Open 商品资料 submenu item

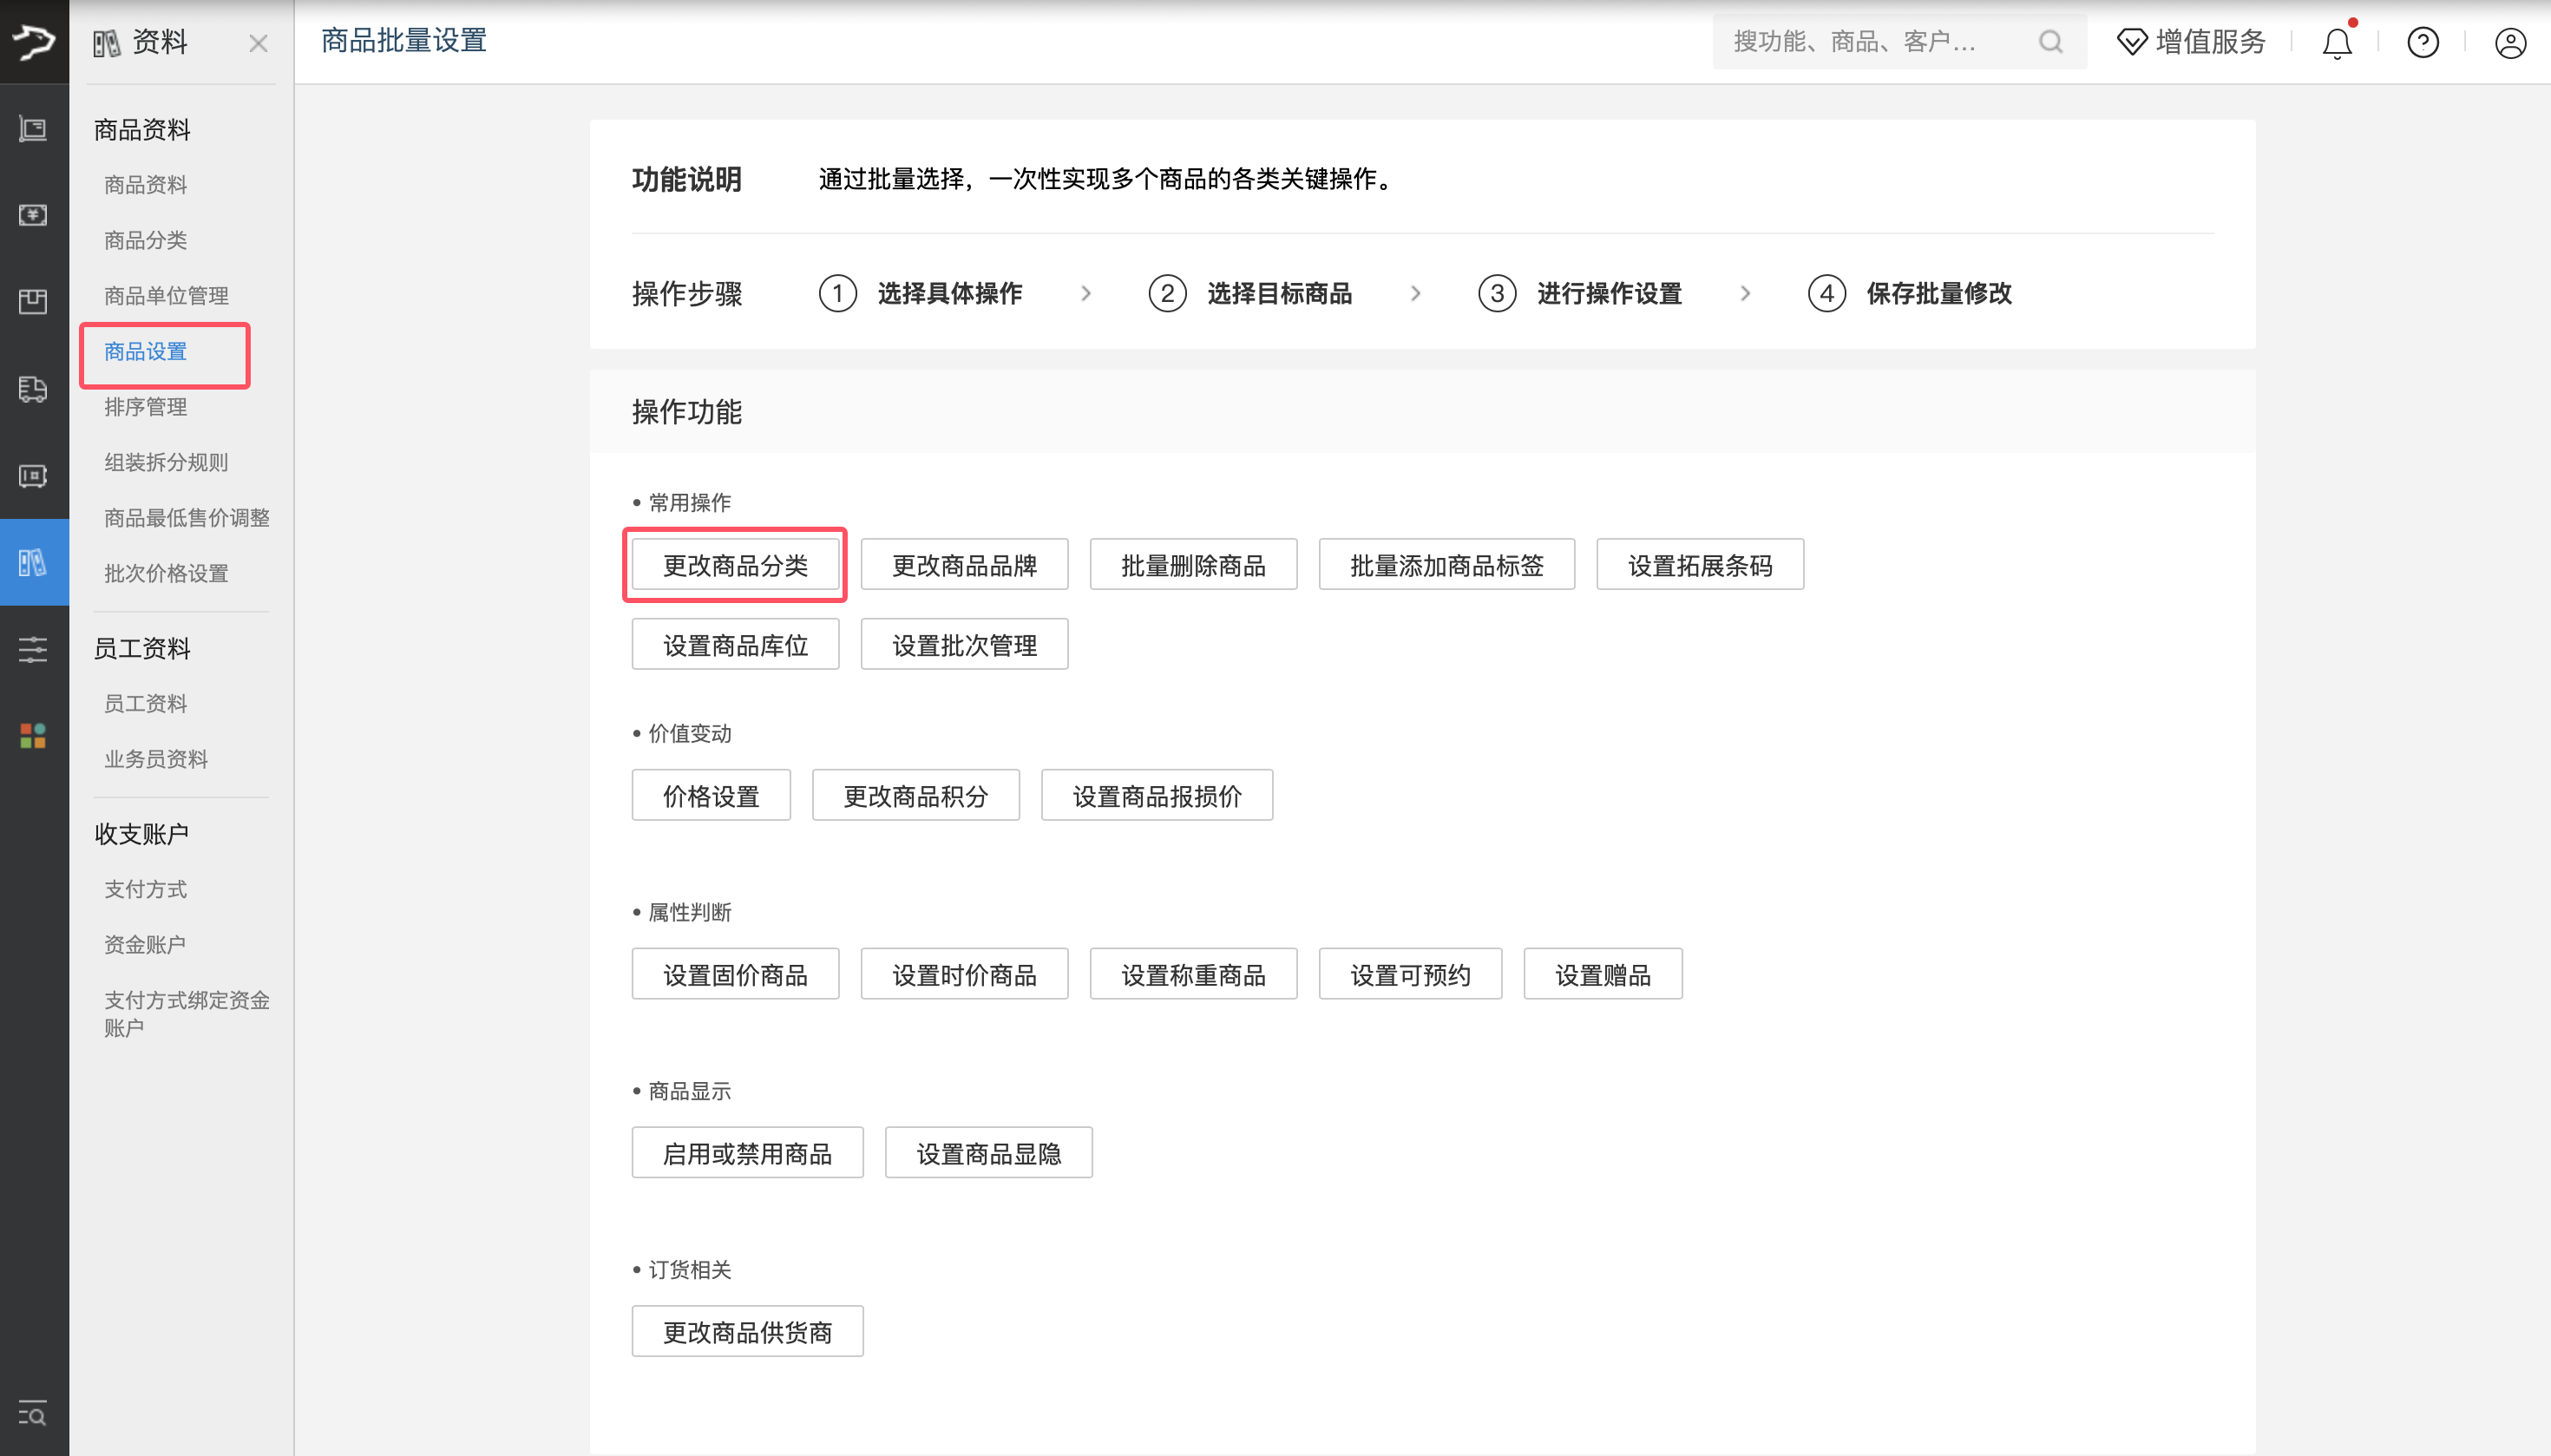[146, 185]
